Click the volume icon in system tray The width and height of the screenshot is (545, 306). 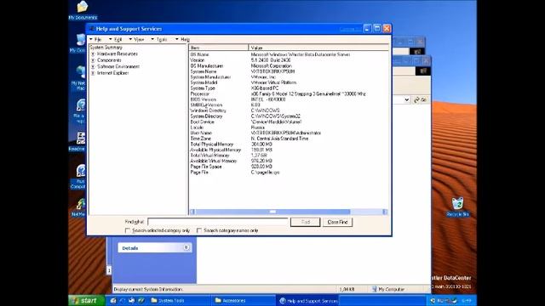point(433,300)
